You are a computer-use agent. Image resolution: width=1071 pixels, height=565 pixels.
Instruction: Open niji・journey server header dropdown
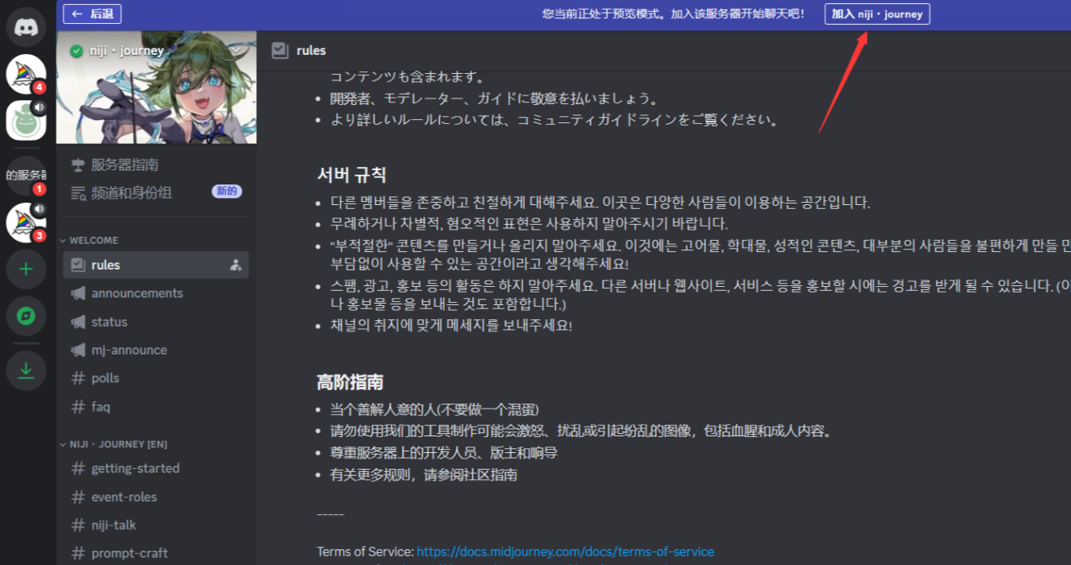point(157,50)
